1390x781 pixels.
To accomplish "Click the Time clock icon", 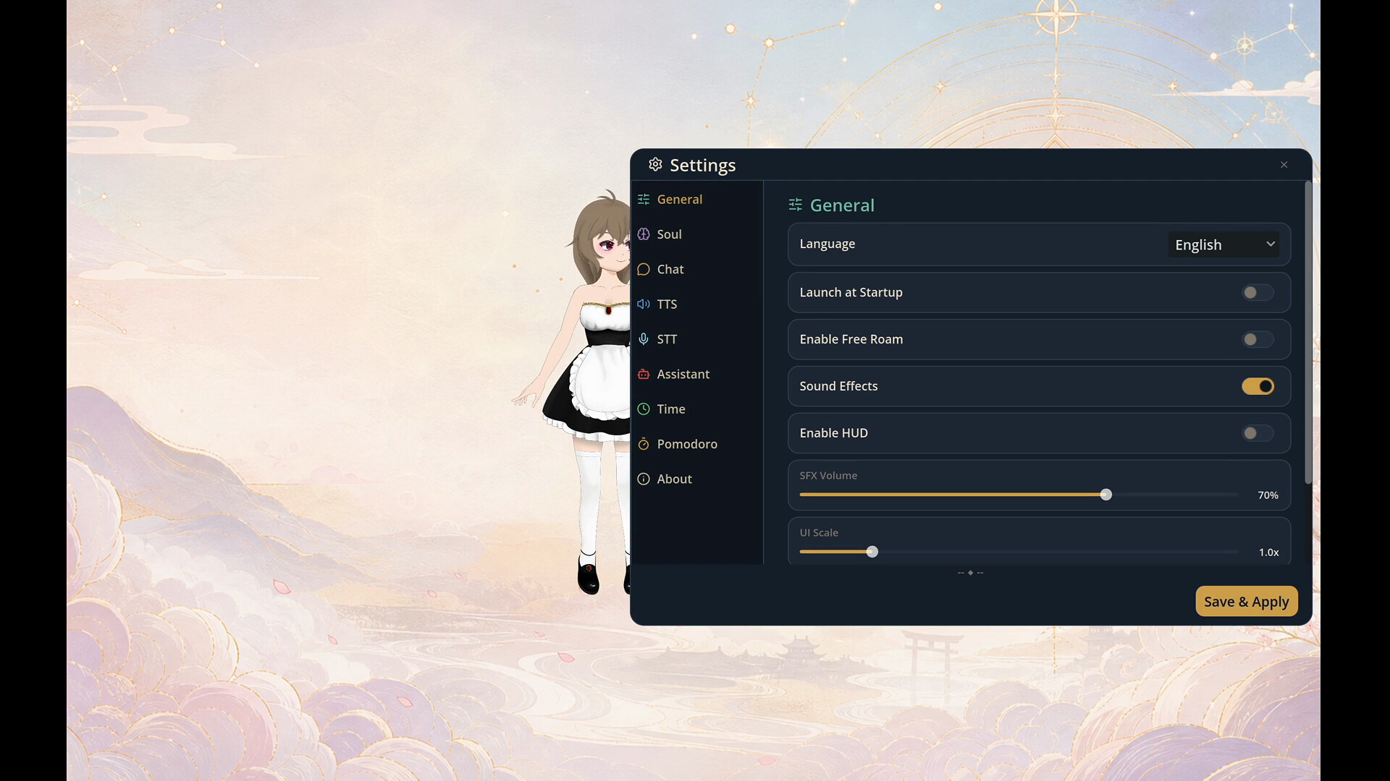I will 644,409.
